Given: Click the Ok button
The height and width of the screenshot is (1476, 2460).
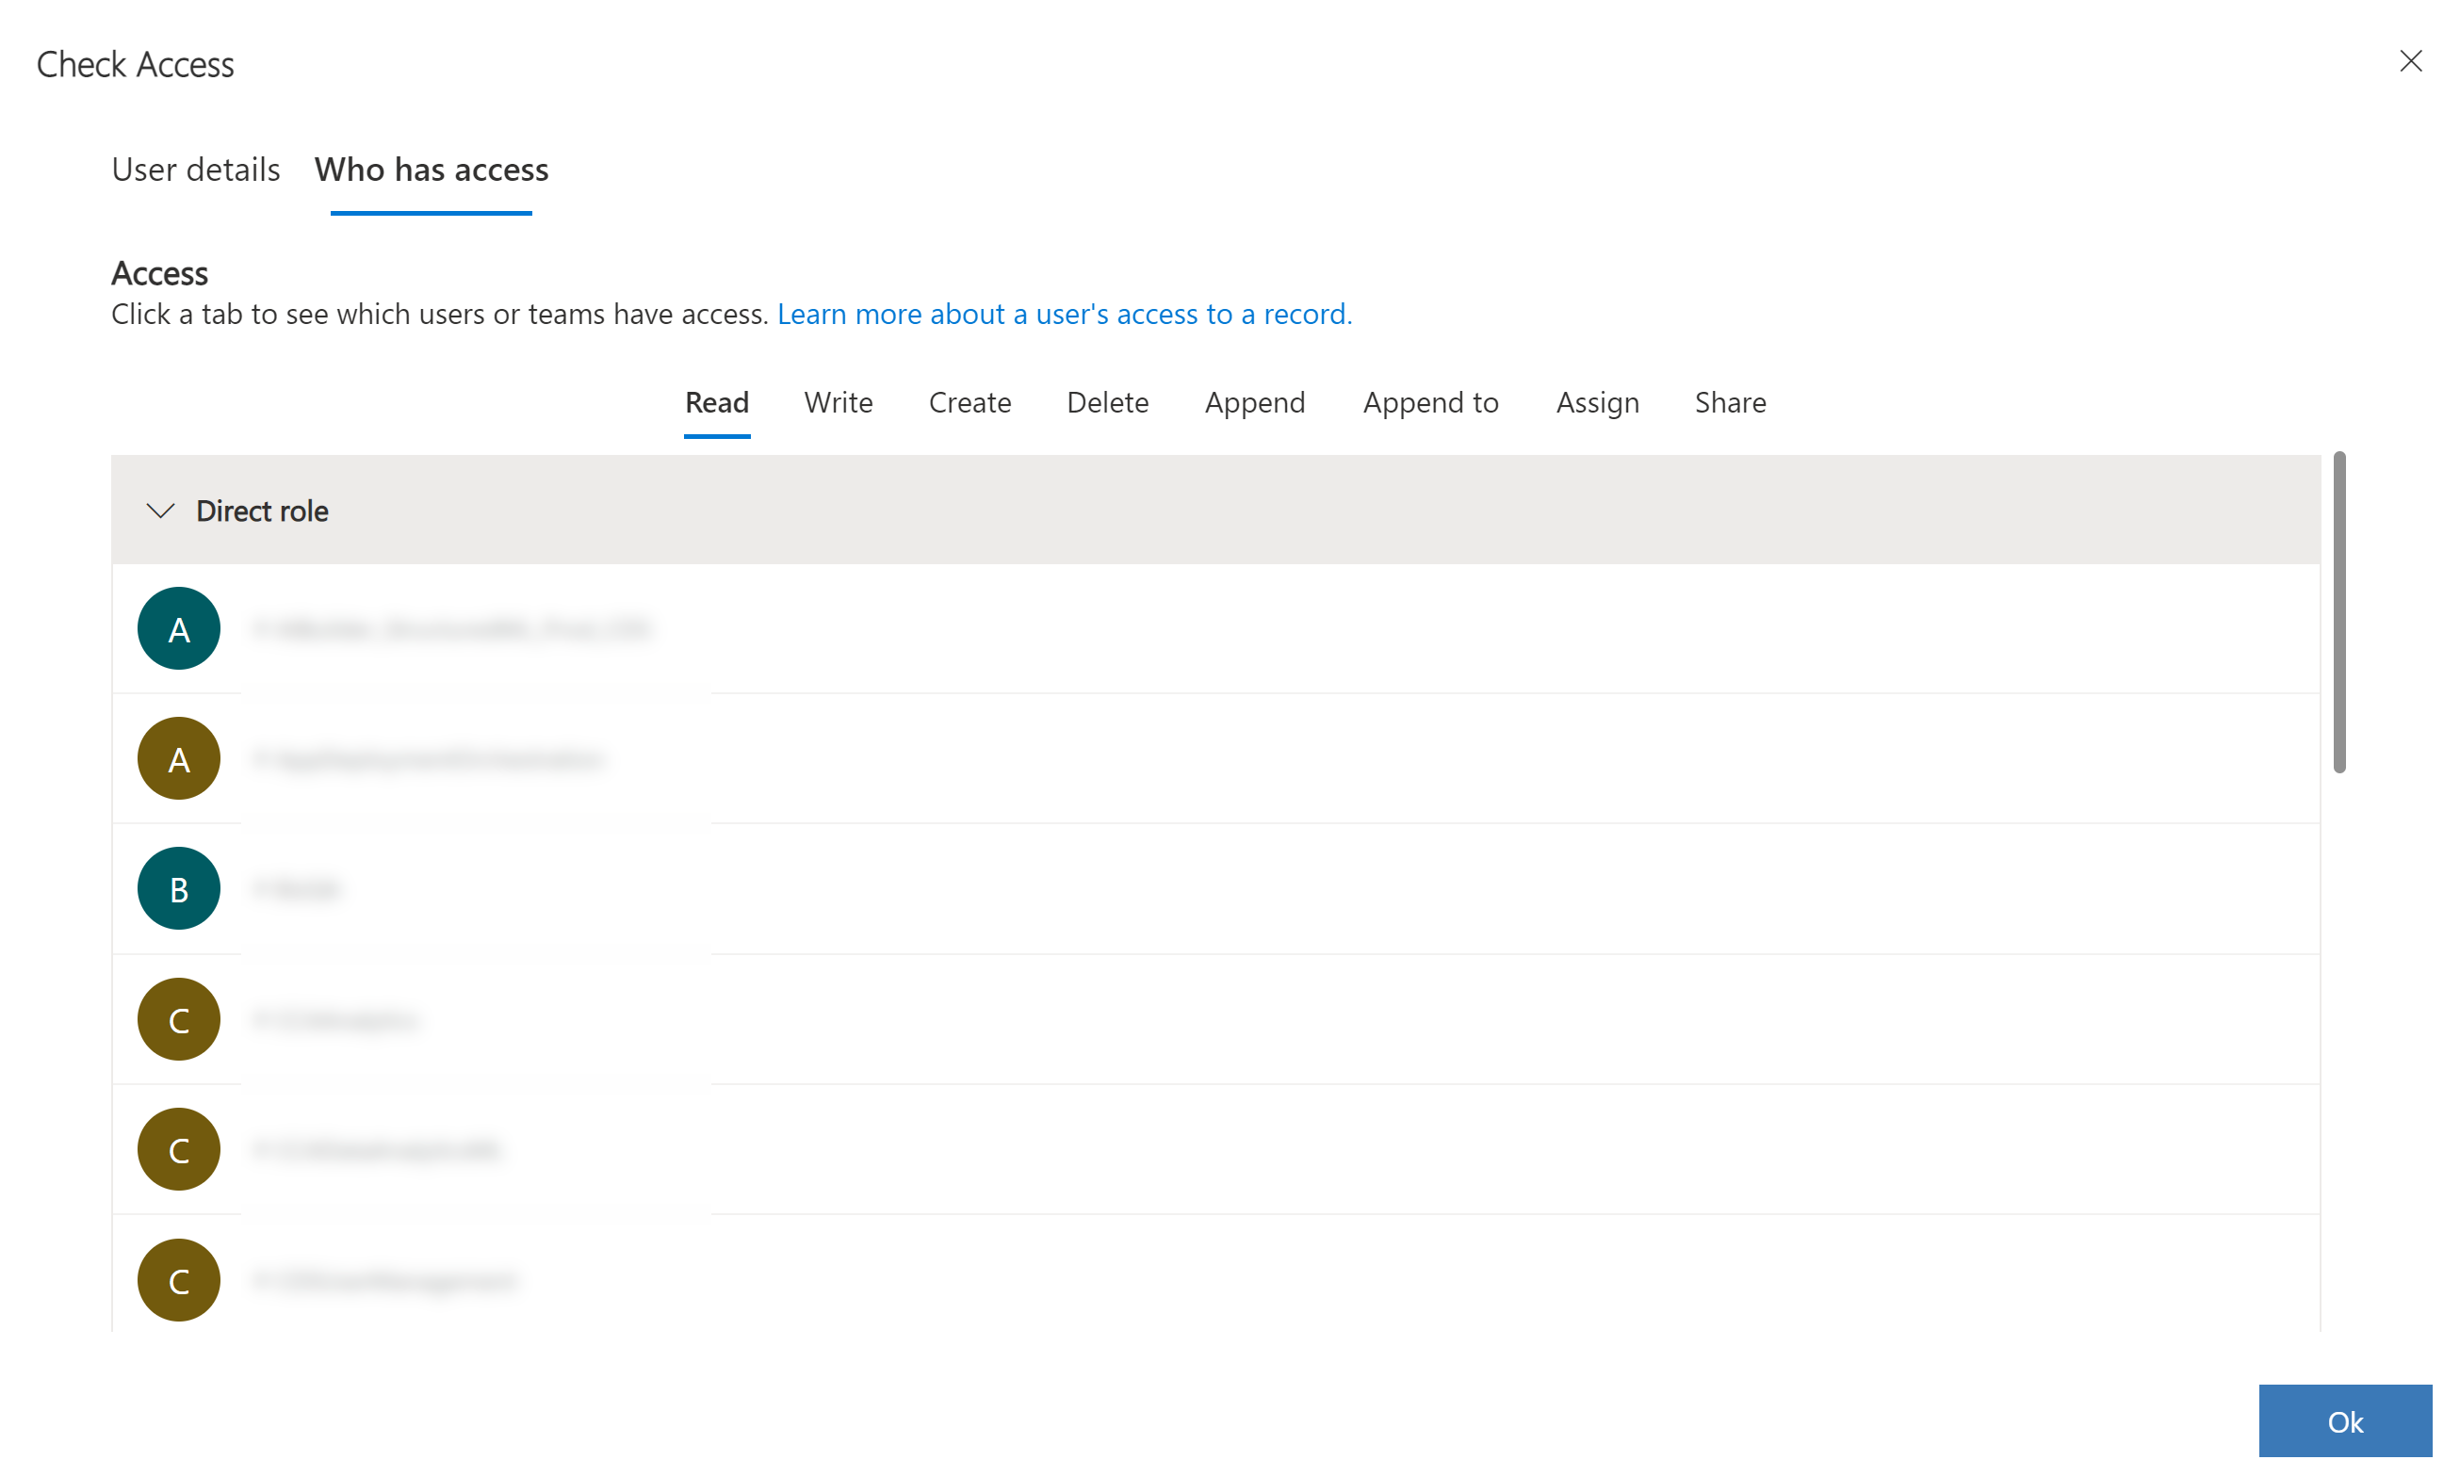Looking at the screenshot, I should coord(2346,1421).
